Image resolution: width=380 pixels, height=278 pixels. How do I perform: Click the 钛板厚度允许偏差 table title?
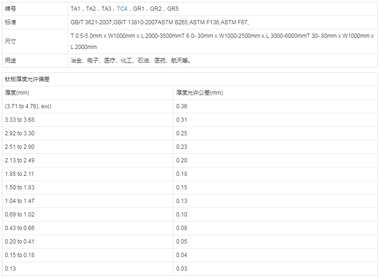(x=27, y=79)
